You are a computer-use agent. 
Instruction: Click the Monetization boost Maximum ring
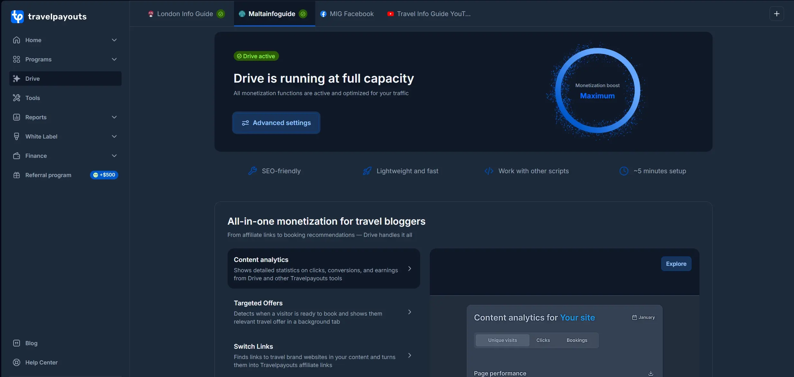click(x=597, y=91)
